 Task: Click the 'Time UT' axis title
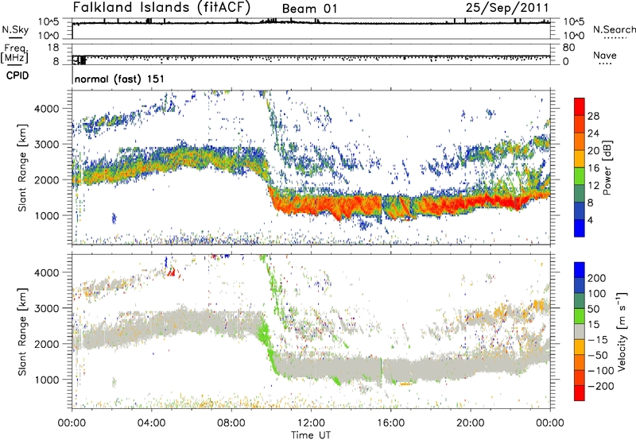[311, 435]
